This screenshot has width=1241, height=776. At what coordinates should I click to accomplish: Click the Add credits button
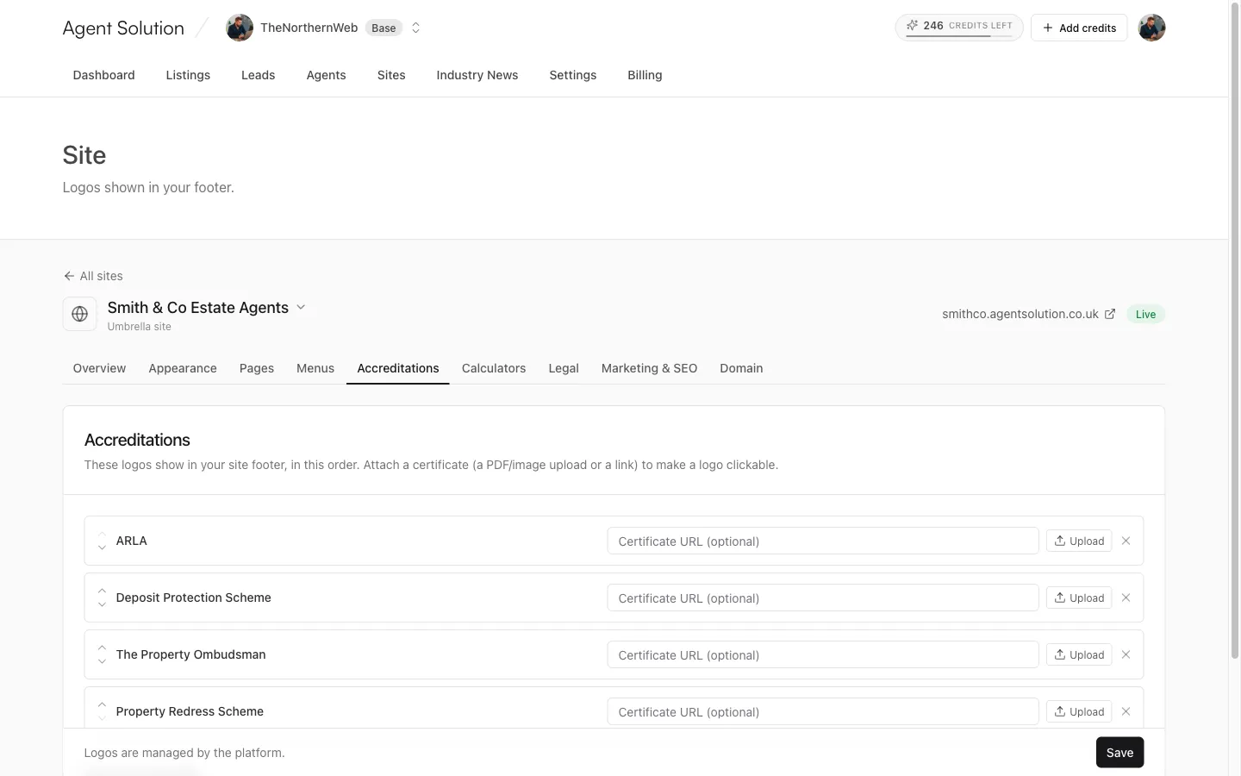coord(1079,28)
